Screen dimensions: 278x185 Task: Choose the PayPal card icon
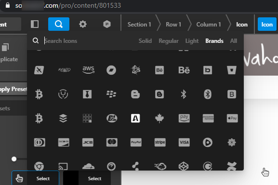pos(136,142)
